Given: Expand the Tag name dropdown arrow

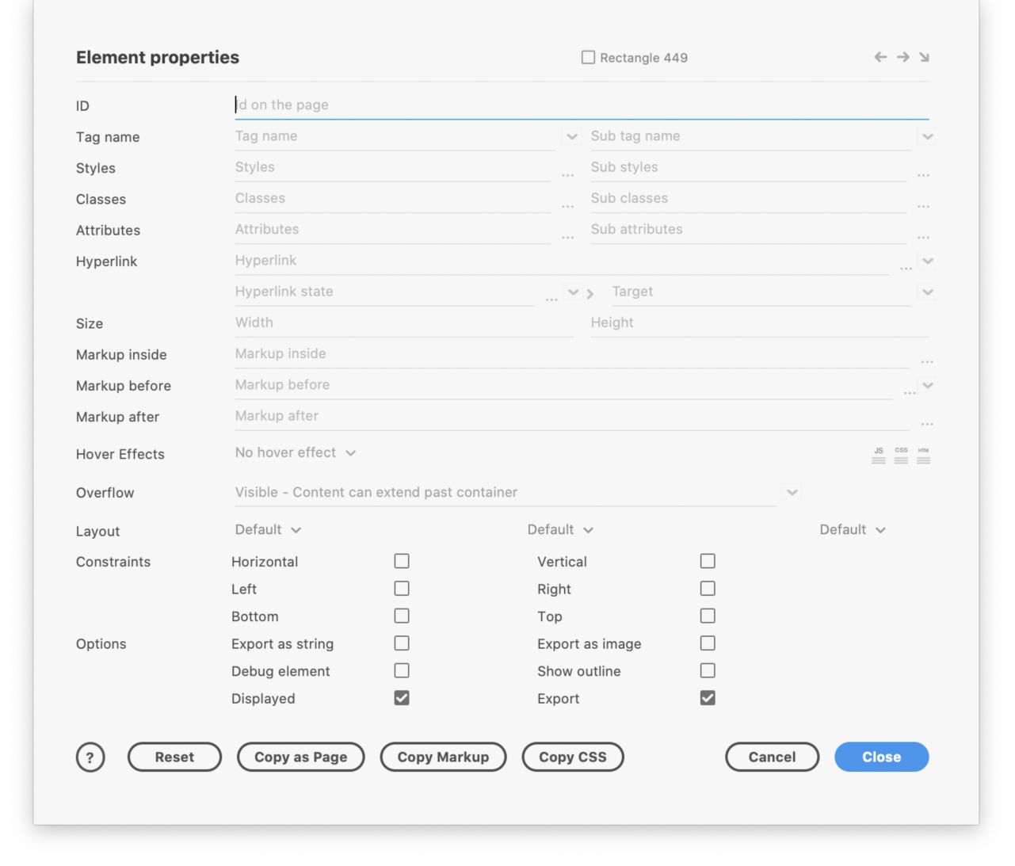Looking at the screenshot, I should (x=571, y=137).
